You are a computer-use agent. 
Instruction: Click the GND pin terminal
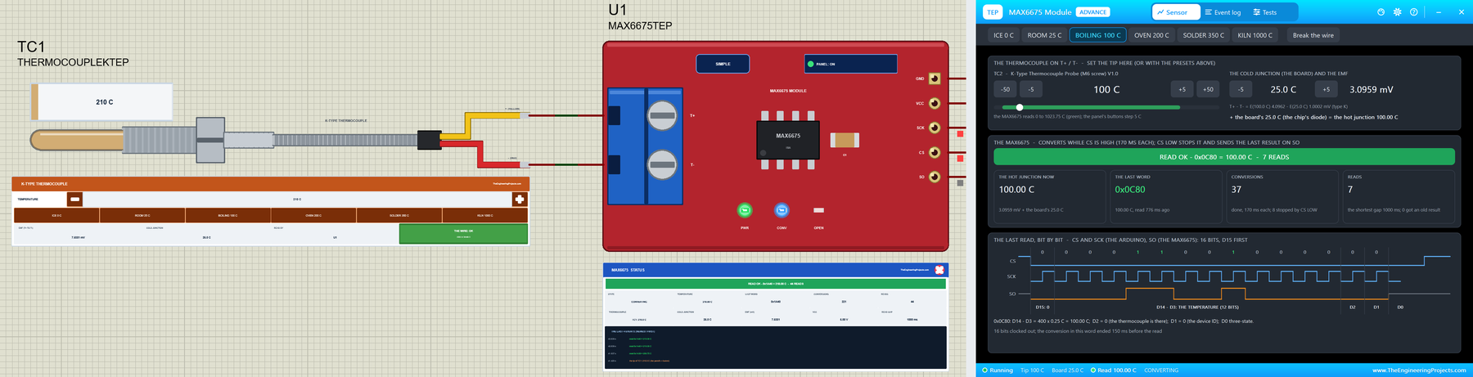pyautogui.click(x=935, y=79)
